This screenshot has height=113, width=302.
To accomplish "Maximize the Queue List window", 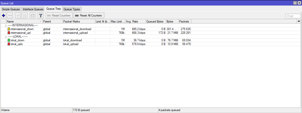I will [x=295, y=3].
